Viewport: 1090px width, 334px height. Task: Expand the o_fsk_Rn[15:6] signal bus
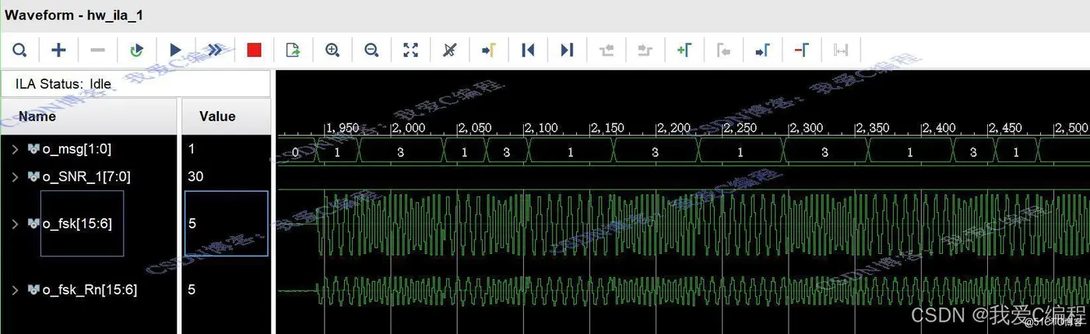15,290
